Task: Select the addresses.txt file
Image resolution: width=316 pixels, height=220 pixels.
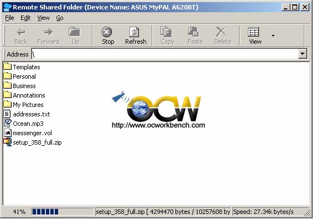Action: click(31, 114)
